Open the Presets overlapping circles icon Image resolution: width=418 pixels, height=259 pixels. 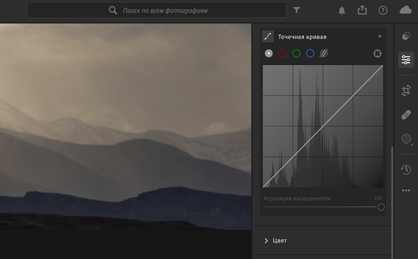(x=406, y=35)
